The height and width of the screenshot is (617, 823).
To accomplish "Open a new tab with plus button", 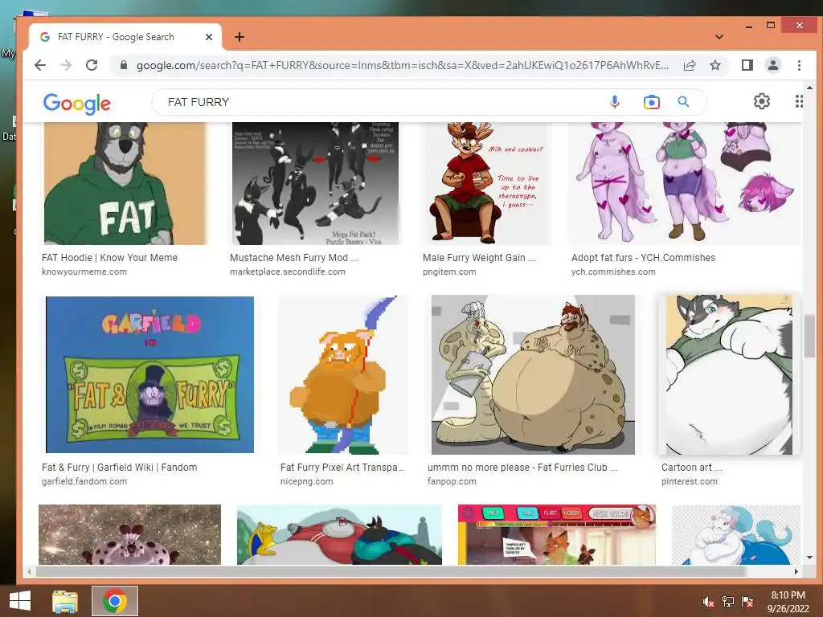I will click(240, 37).
